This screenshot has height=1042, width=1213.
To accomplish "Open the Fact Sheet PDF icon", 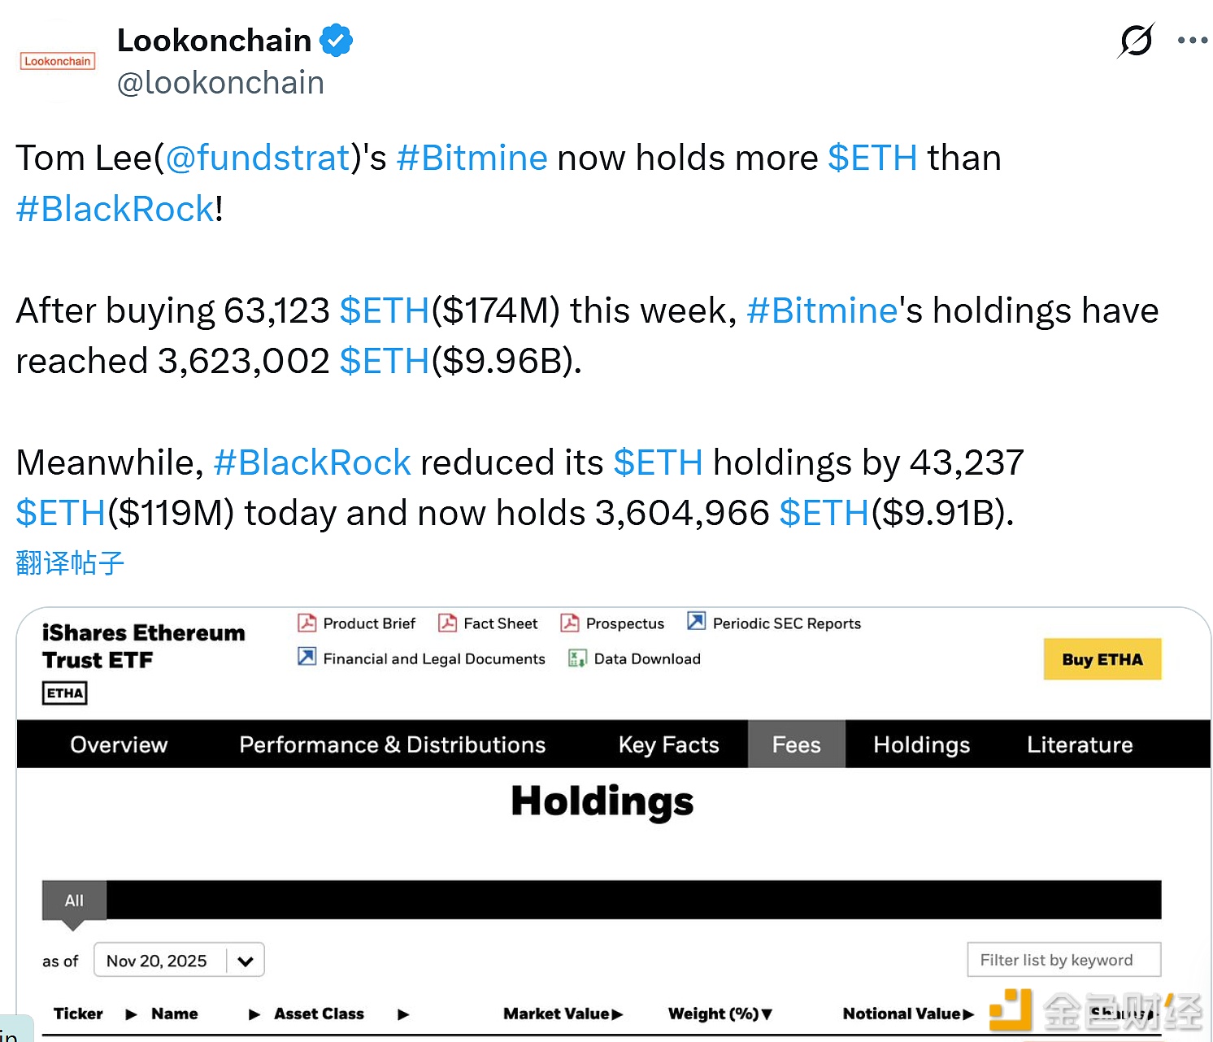I will pos(448,623).
